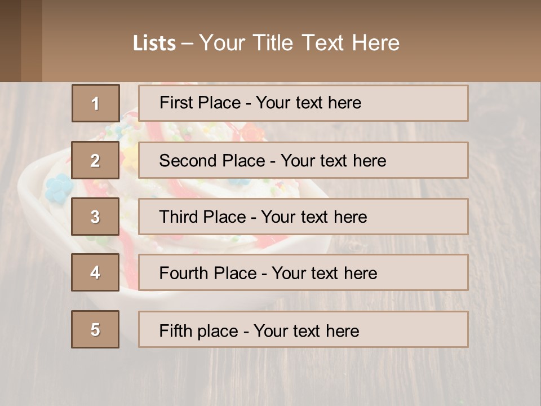Image resolution: width=541 pixels, height=406 pixels.
Task: Click the "Fifth place" text box
Action: tap(303, 329)
